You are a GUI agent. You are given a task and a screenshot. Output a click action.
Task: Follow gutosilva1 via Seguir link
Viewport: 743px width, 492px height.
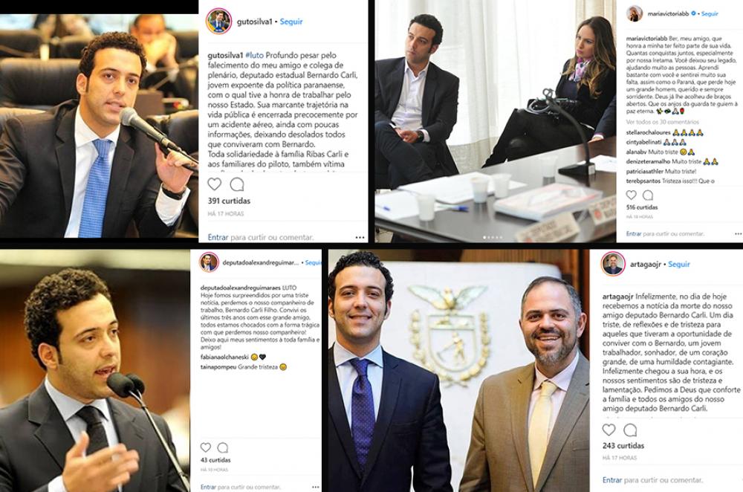point(291,22)
